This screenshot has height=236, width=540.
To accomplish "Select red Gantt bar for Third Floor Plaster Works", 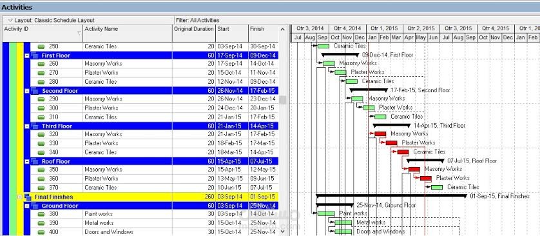I will [392, 143].
